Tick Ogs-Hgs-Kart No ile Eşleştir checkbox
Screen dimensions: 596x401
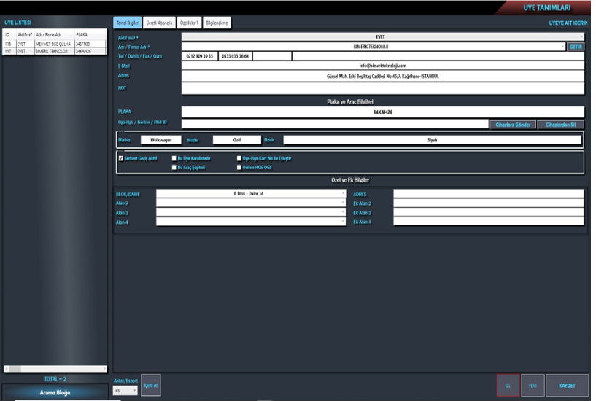(239, 157)
